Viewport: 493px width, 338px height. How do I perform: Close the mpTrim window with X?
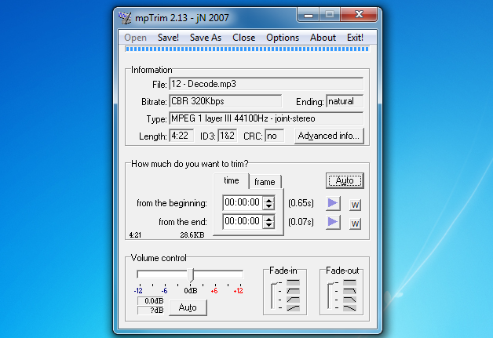click(359, 15)
